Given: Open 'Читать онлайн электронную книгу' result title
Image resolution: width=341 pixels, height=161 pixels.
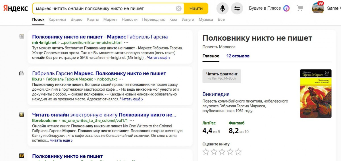Looking at the screenshot, I should (104, 115).
